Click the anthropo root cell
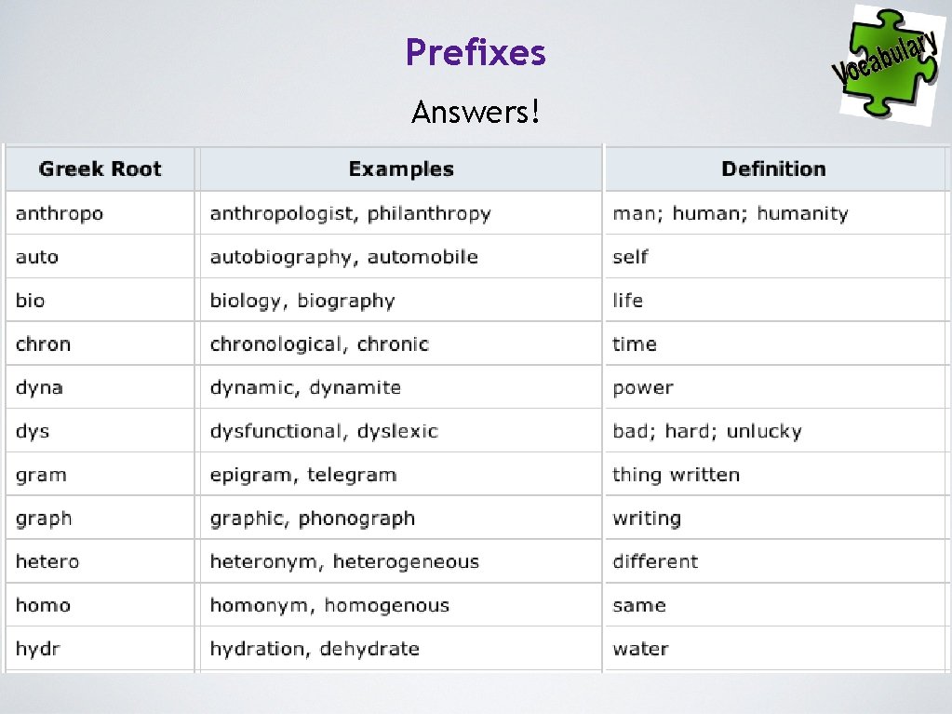The height and width of the screenshot is (714, 952). [x=60, y=214]
